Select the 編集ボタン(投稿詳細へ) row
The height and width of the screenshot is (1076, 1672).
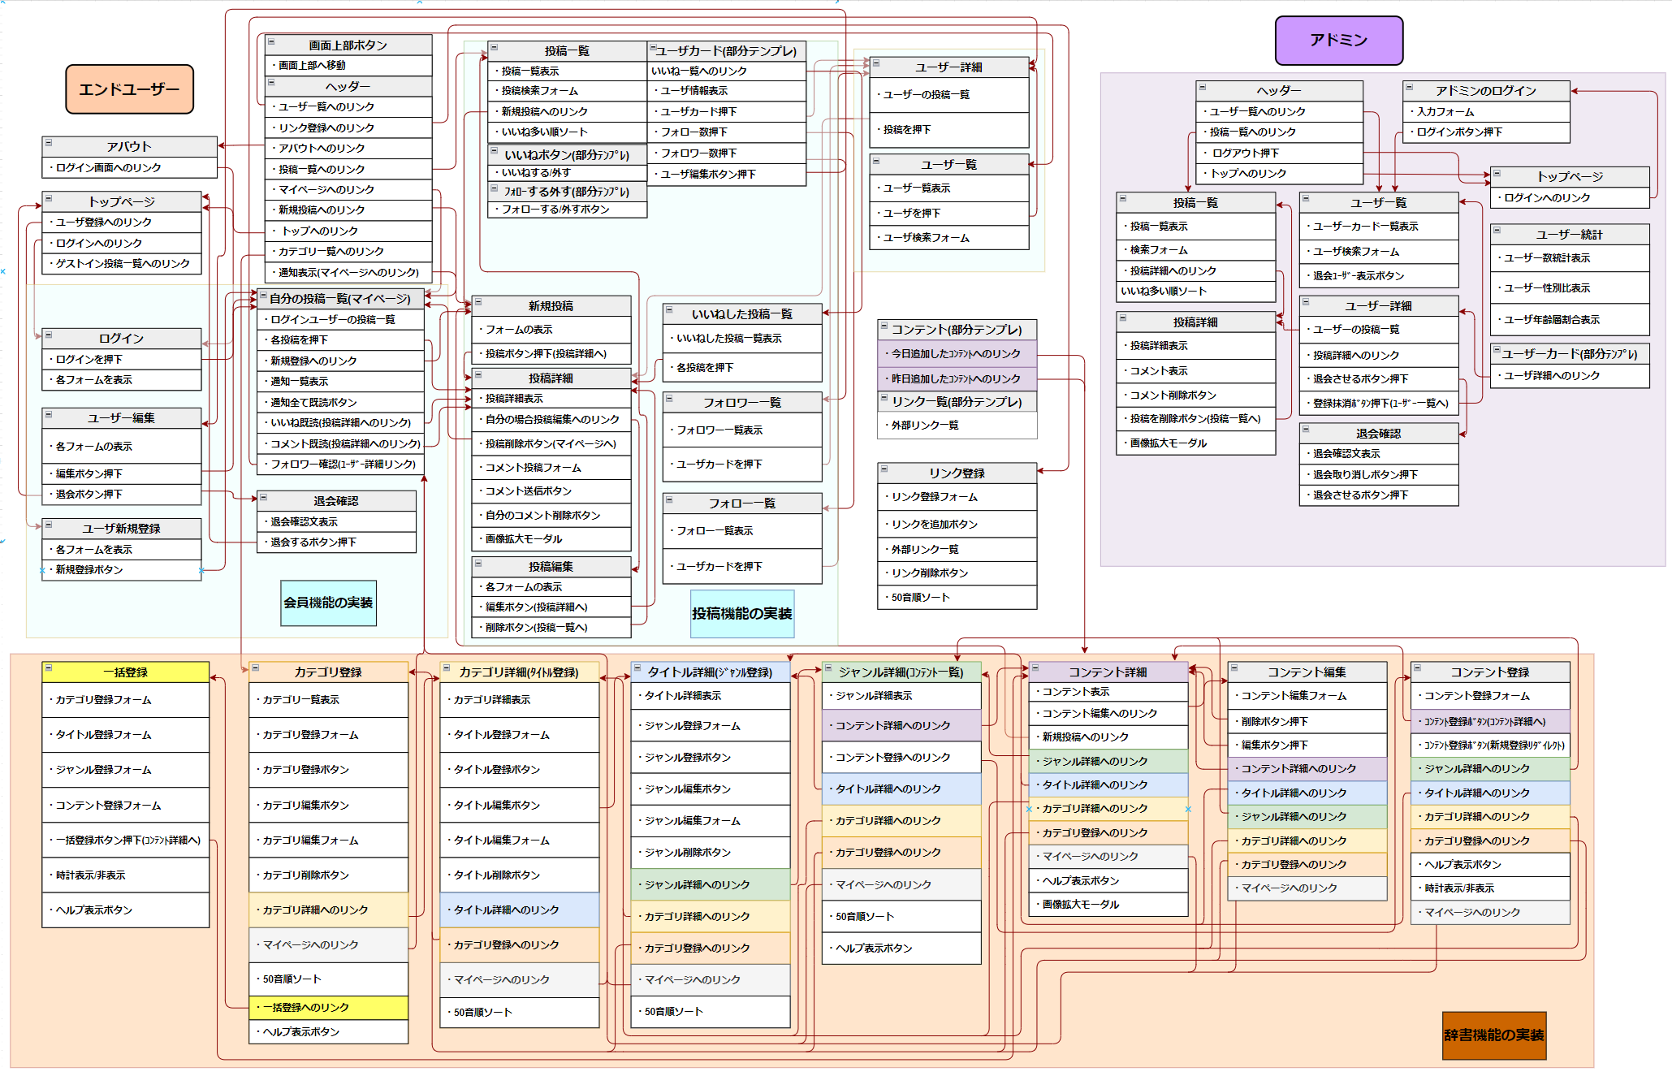coord(551,607)
